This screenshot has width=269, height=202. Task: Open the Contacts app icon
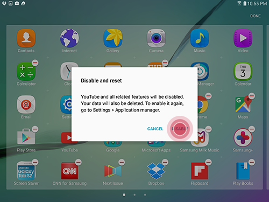(26, 38)
